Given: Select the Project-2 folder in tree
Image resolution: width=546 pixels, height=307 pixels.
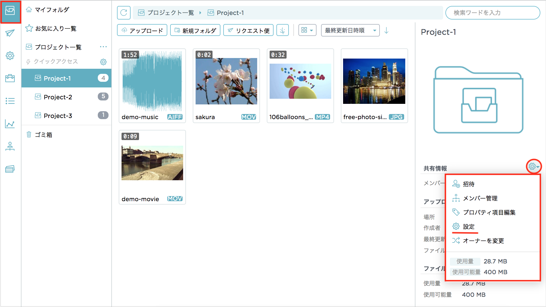Looking at the screenshot, I should 58,97.
